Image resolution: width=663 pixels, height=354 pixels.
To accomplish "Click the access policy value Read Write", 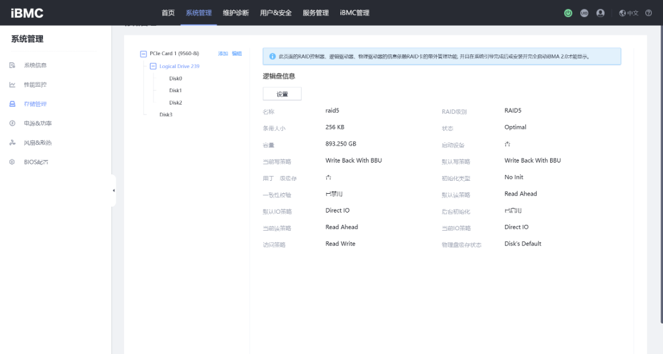I will pos(340,244).
